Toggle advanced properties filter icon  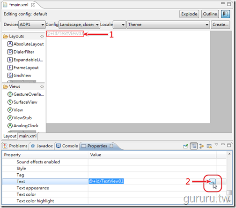point(201,146)
